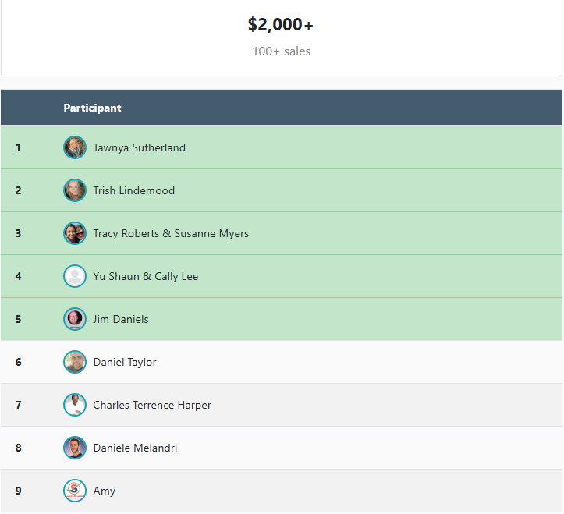Click the logo avatar next to Amy
The height and width of the screenshot is (514, 564).
coord(75,491)
